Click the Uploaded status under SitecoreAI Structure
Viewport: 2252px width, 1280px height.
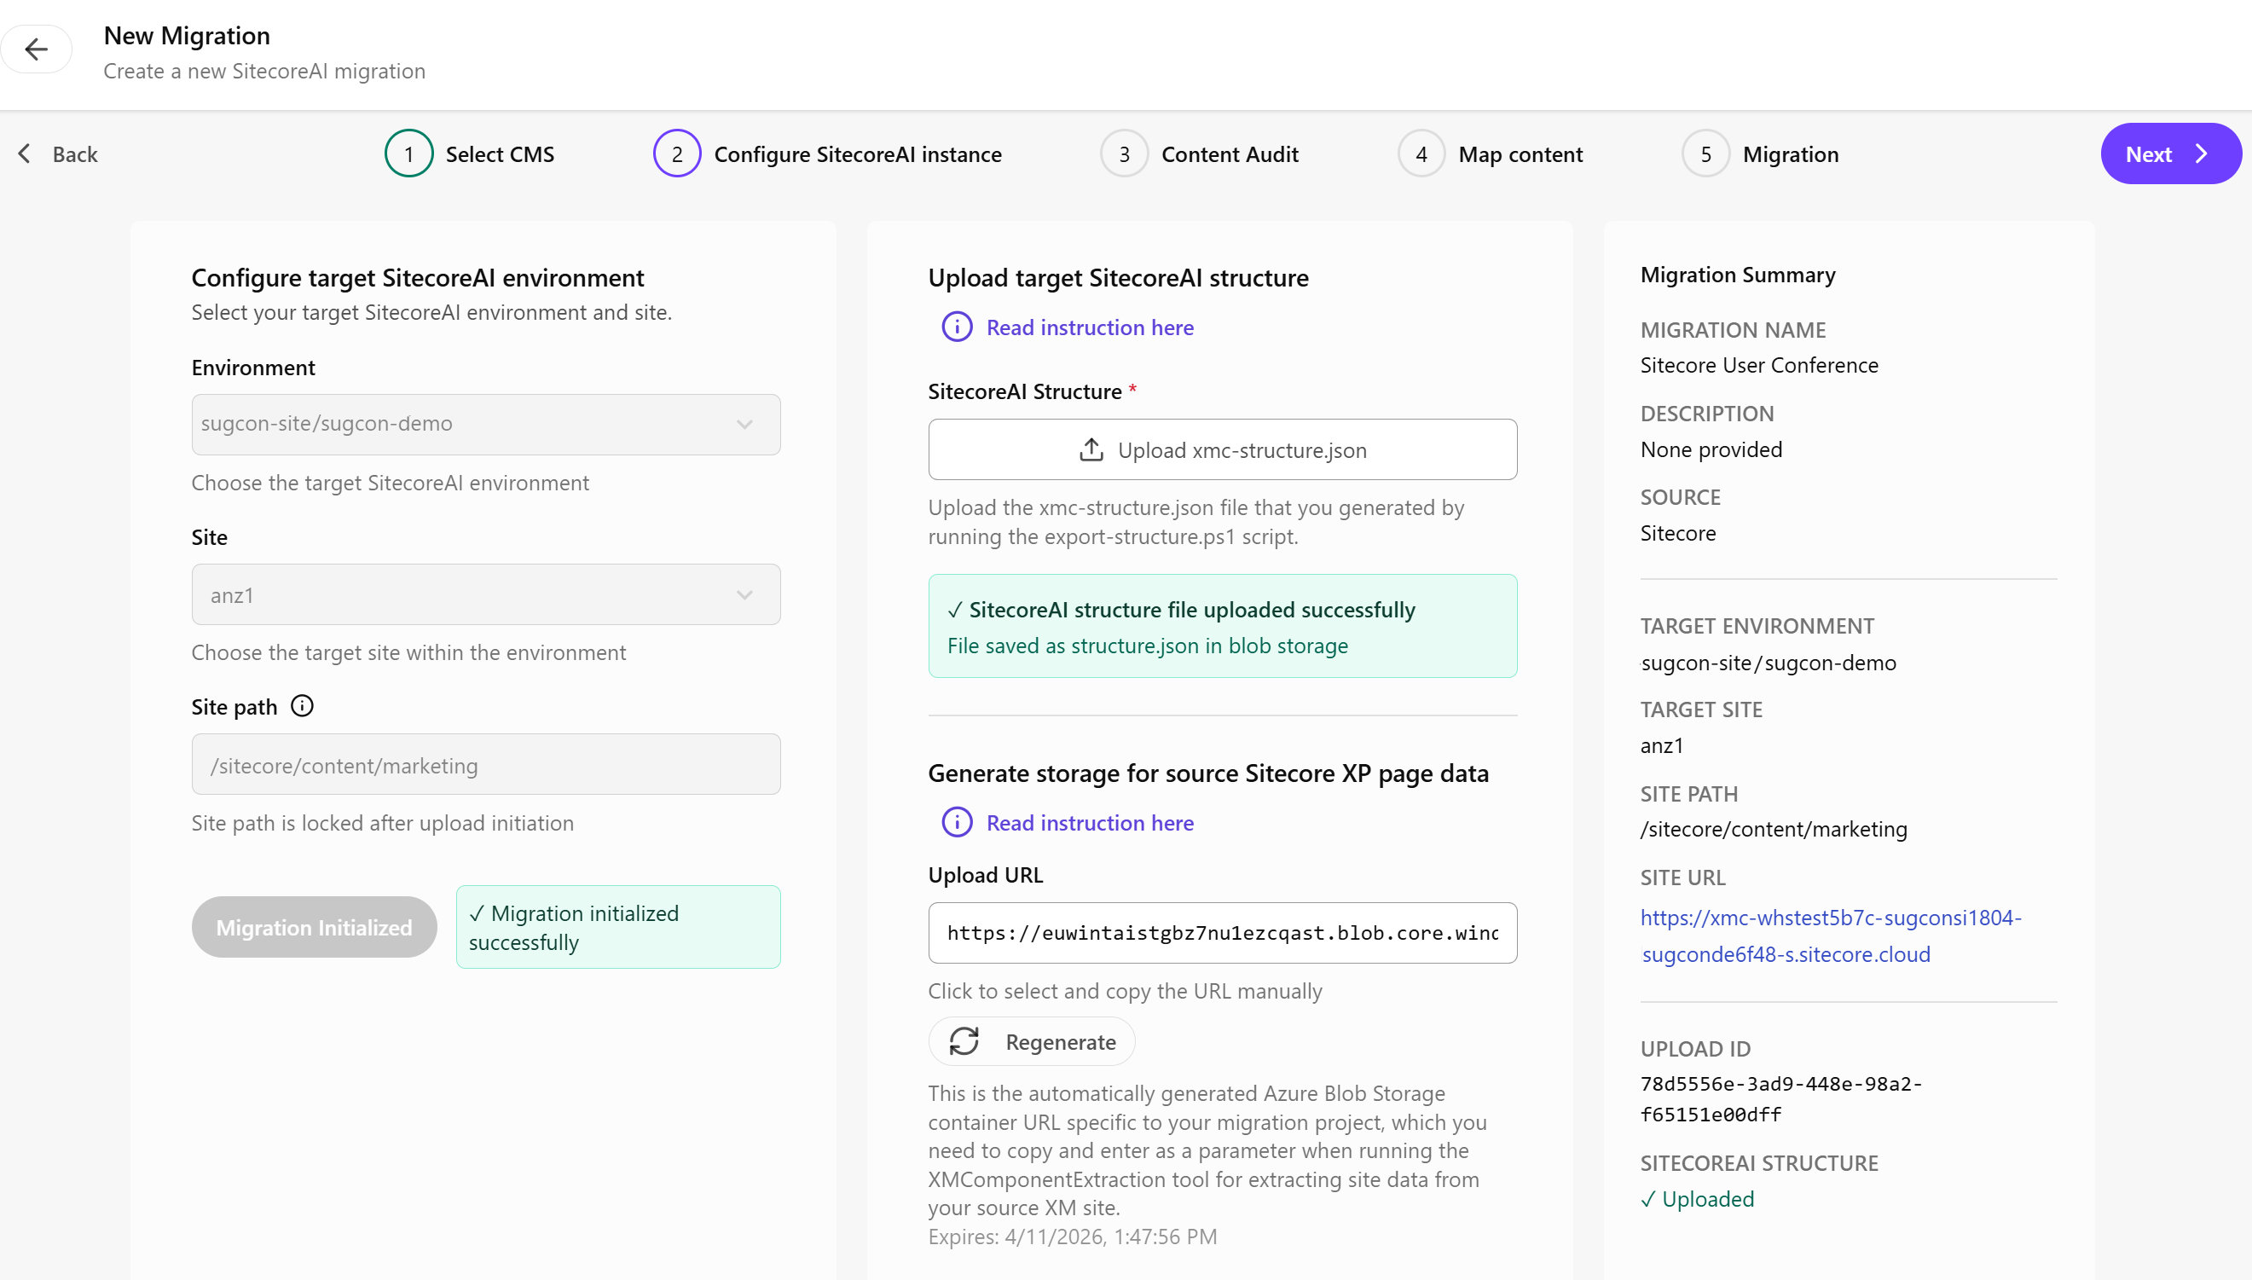tap(1697, 1199)
